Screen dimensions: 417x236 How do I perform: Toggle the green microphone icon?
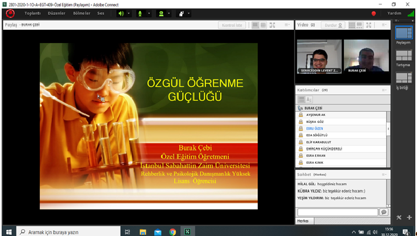[140, 13]
